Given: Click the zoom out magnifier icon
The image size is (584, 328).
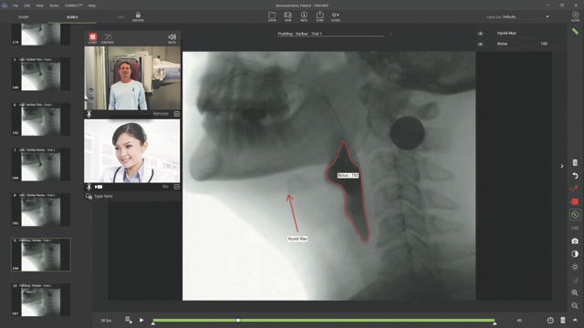Looking at the screenshot, I should click(x=575, y=306).
